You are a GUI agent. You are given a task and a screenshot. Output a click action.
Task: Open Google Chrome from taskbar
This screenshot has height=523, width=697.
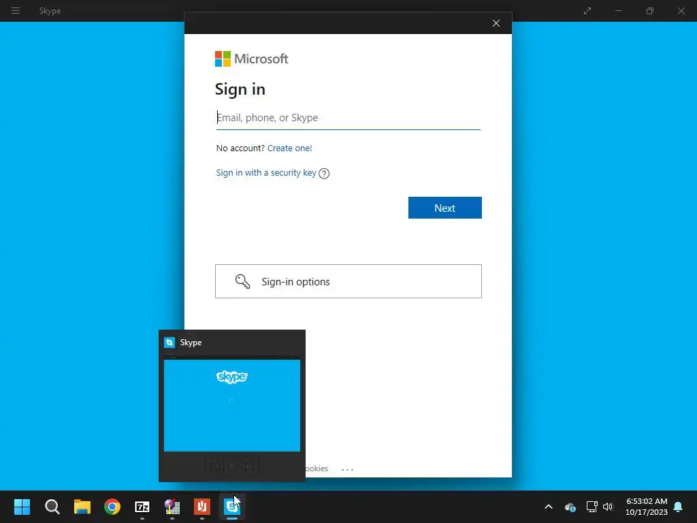pos(112,507)
